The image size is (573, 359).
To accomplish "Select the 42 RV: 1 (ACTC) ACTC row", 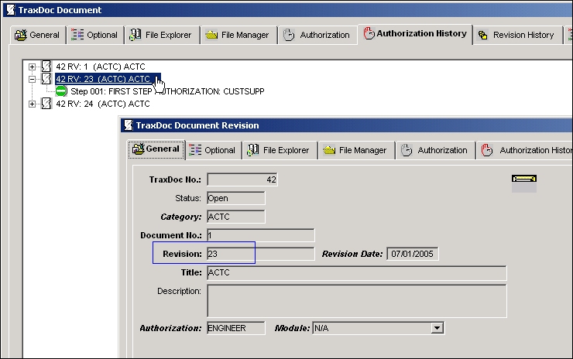I will (x=101, y=67).
